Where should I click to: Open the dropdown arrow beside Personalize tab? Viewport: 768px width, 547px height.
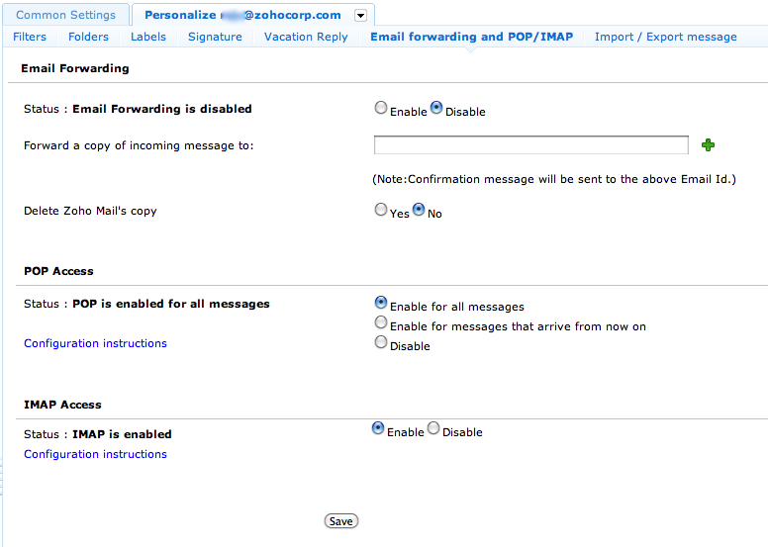(360, 15)
